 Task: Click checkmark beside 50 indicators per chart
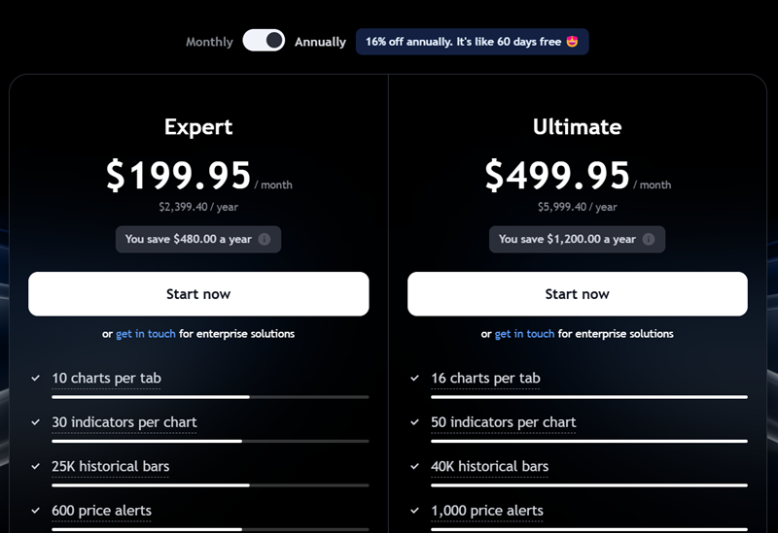point(415,423)
